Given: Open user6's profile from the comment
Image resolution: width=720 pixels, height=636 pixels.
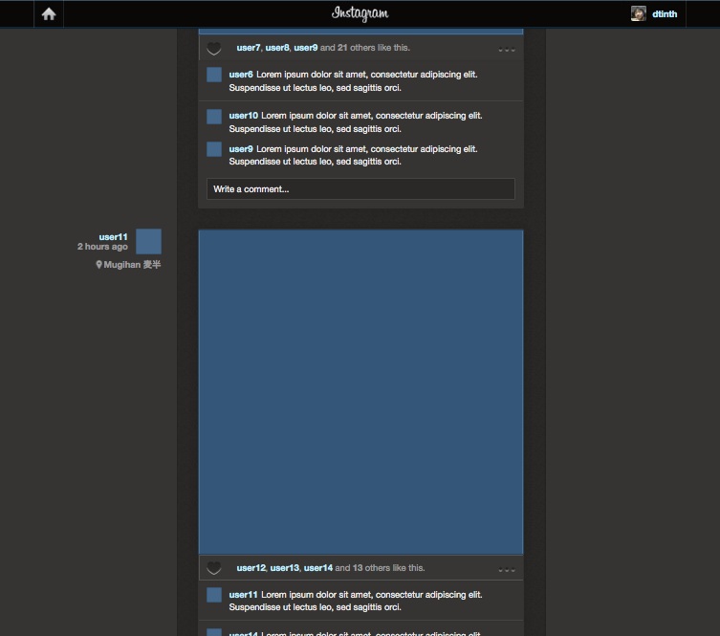Looking at the screenshot, I should [241, 75].
